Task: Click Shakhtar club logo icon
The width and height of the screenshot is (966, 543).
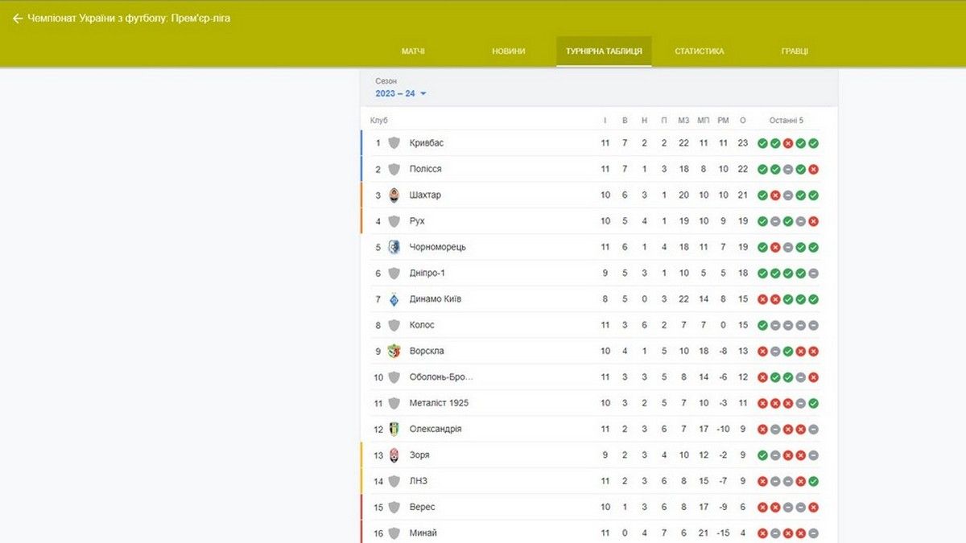Action: tap(394, 195)
